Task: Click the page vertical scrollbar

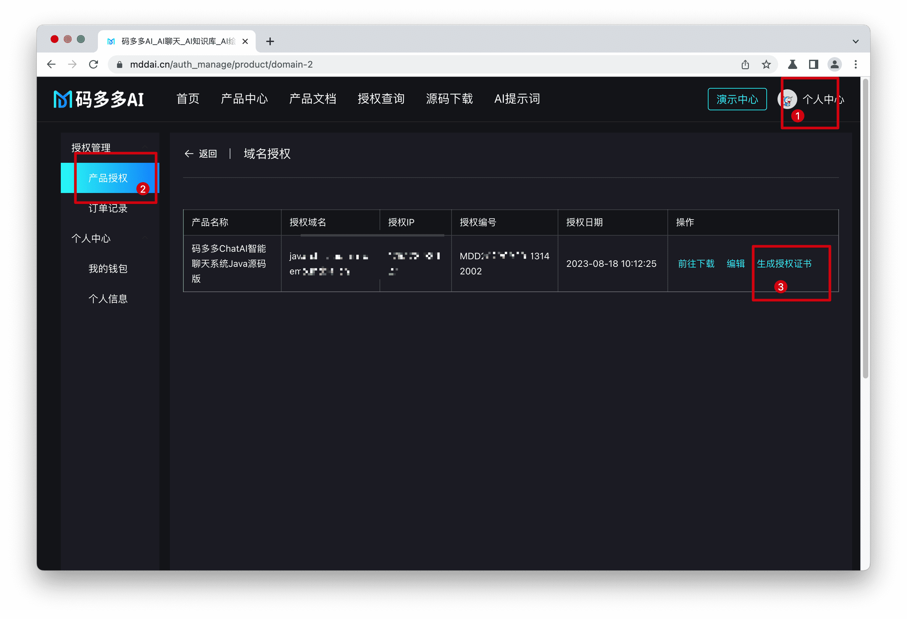Action: [x=865, y=228]
